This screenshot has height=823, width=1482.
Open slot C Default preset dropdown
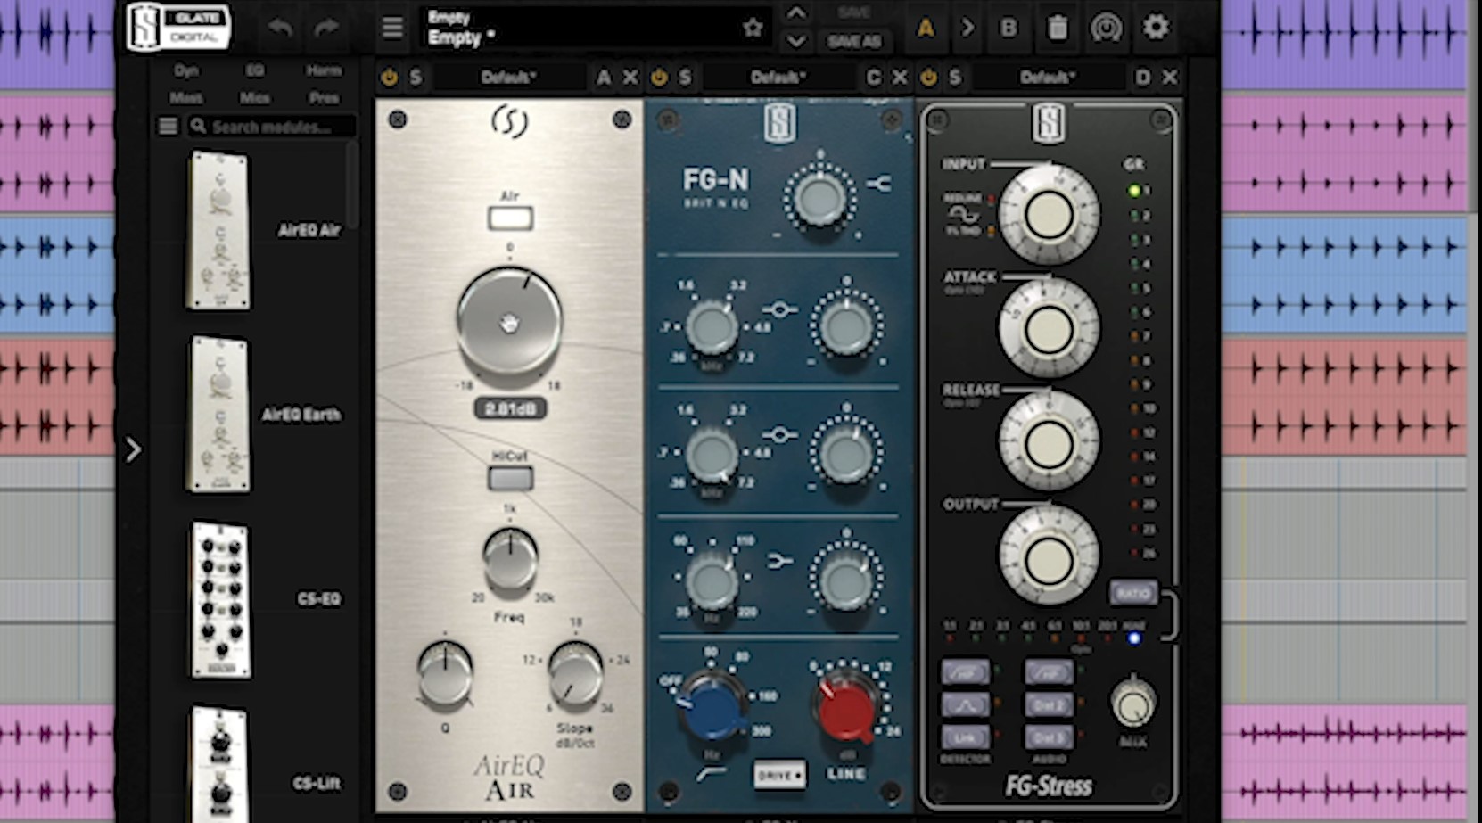pos(778,78)
